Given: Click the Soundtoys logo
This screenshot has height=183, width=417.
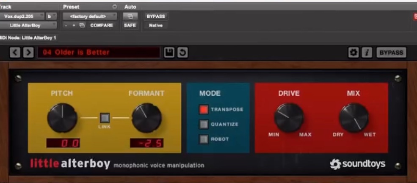Looking at the screenshot, I should 358,164.
